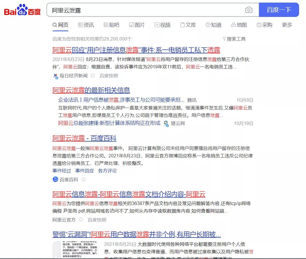
Task: Open news 阿里云总裁张建锋 新型计算体系结构
Action: tap(109, 123)
